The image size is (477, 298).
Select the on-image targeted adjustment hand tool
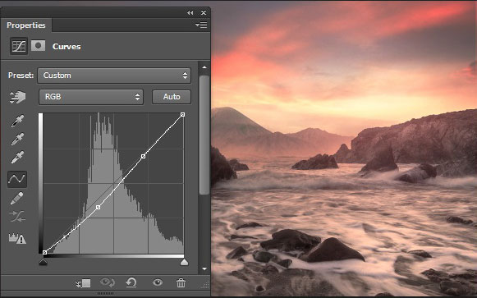pyautogui.click(x=17, y=97)
